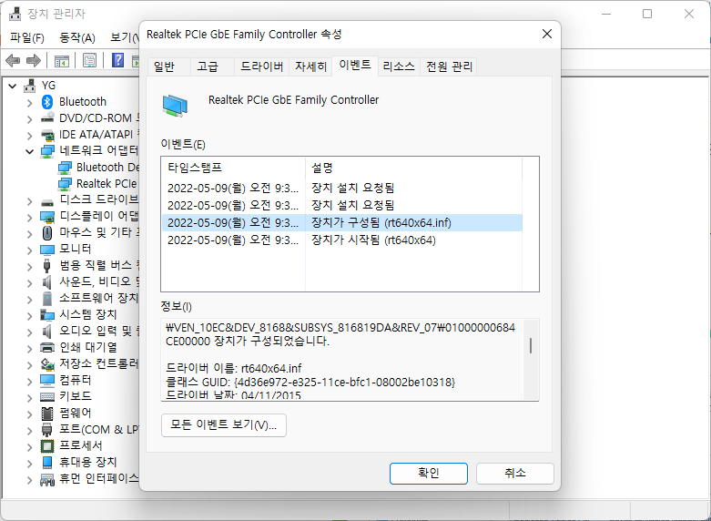Select the first 장치 설치 요청됨 event
The image size is (711, 521).
tap(342, 188)
